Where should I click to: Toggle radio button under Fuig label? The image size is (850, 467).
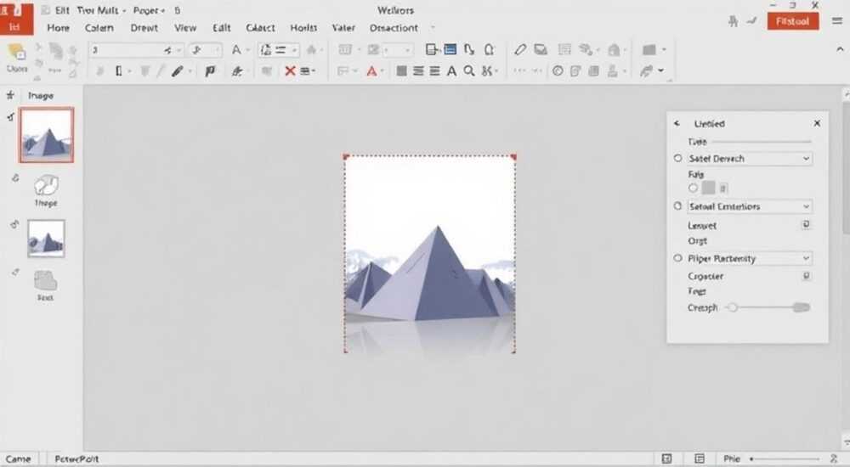tap(693, 188)
